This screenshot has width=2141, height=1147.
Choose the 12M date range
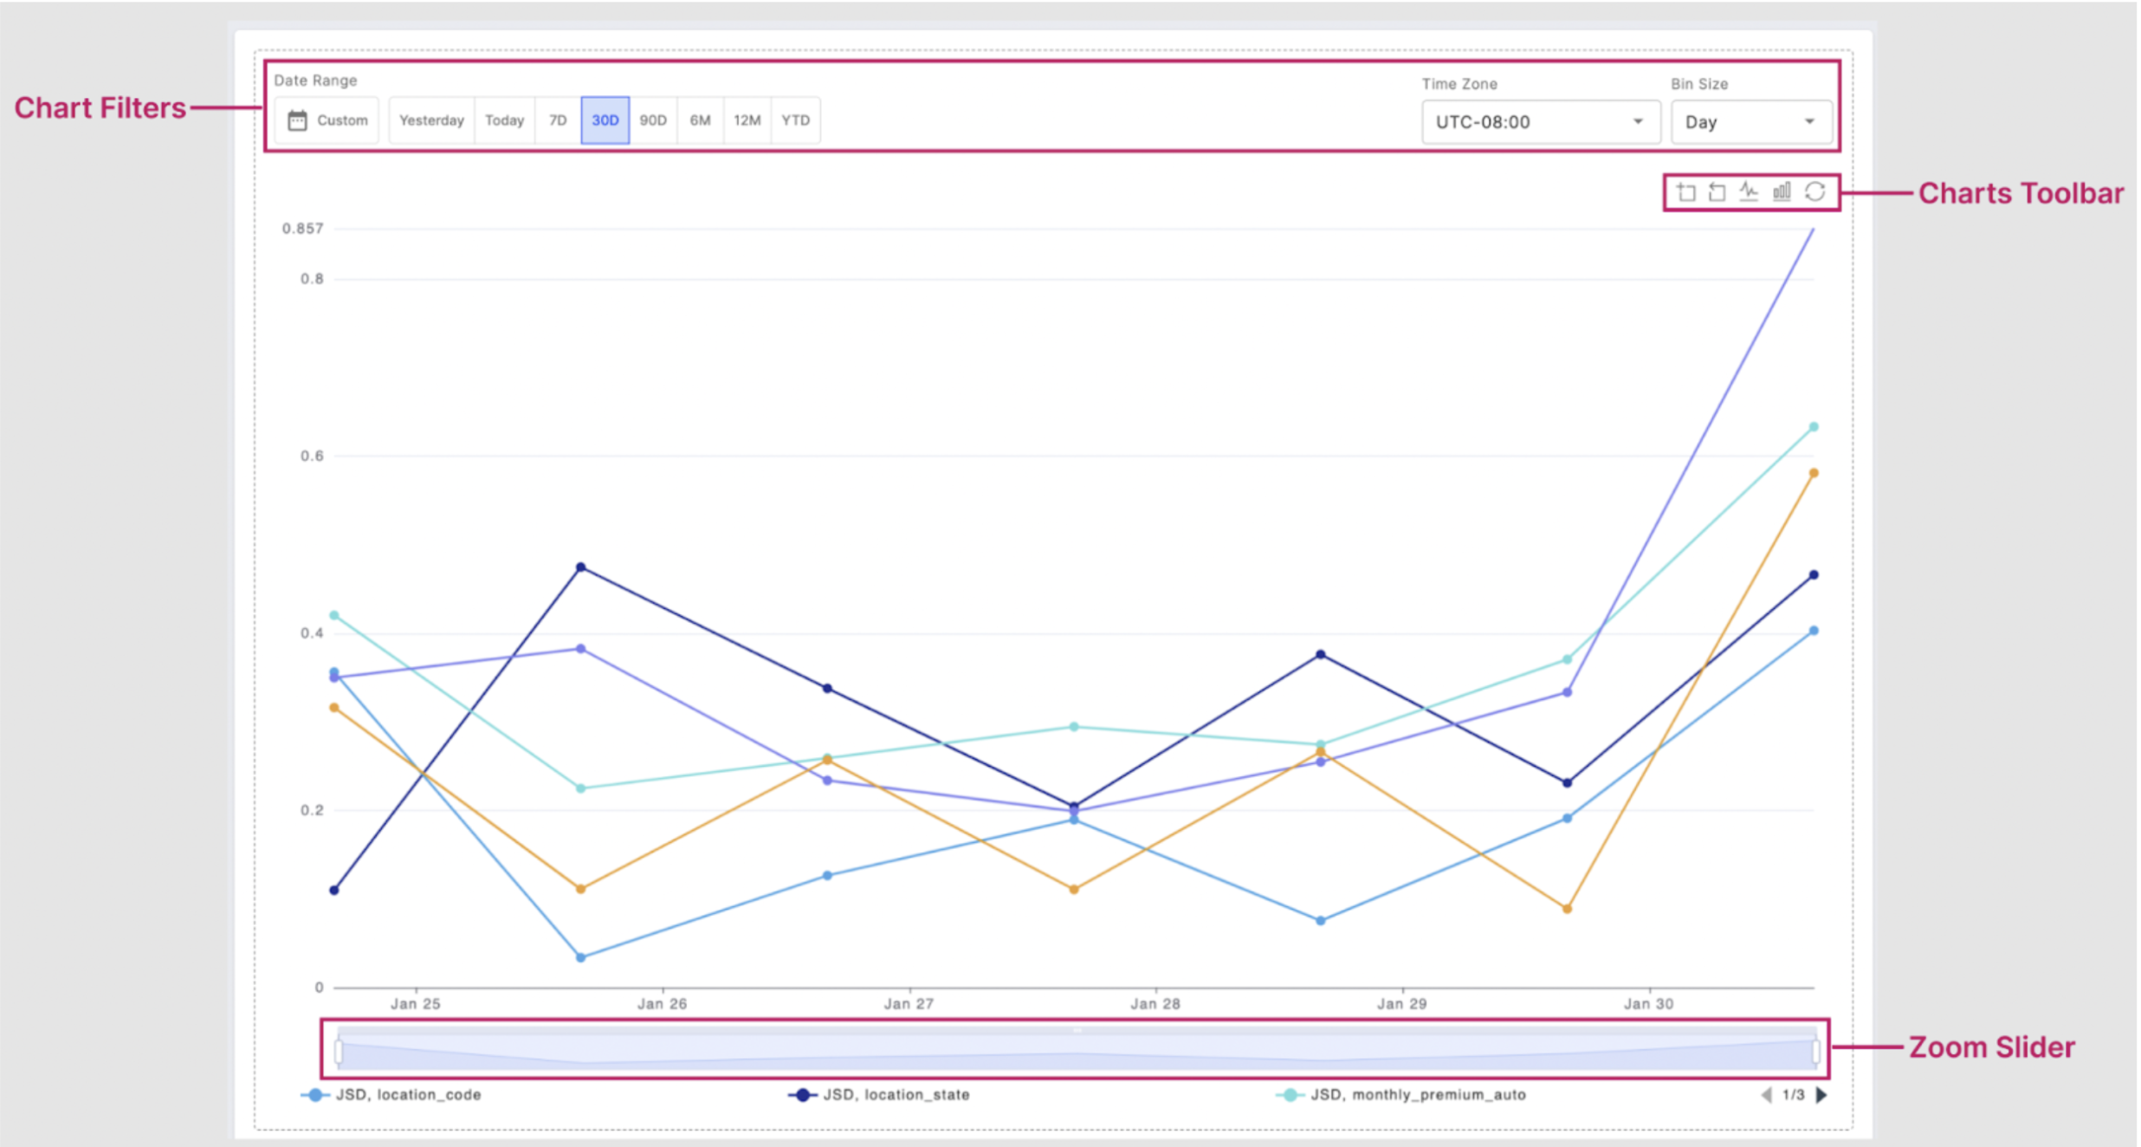click(x=747, y=120)
